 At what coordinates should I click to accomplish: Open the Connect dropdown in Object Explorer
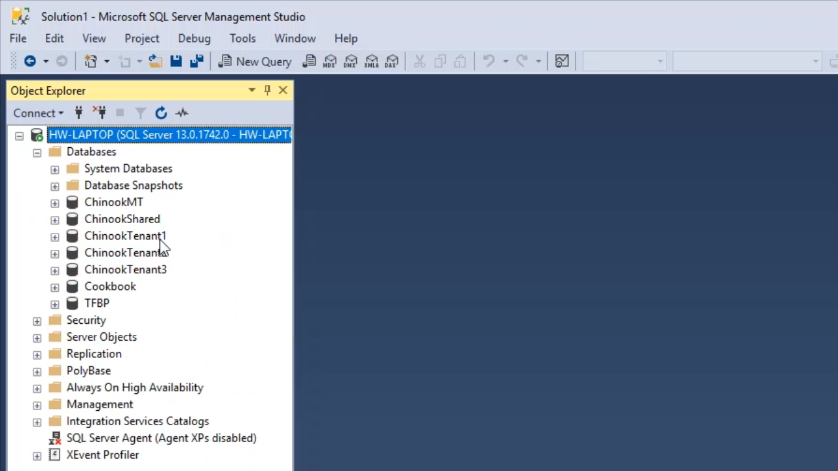38,113
